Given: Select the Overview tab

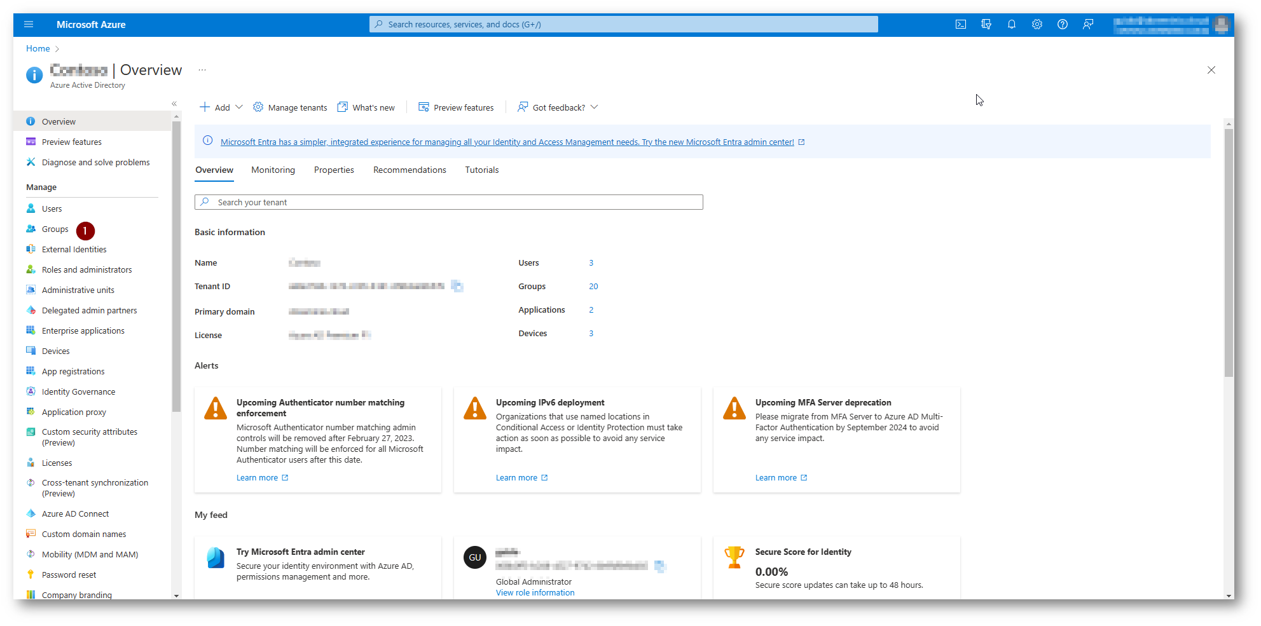Looking at the screenshot, I should pos(214,170).
